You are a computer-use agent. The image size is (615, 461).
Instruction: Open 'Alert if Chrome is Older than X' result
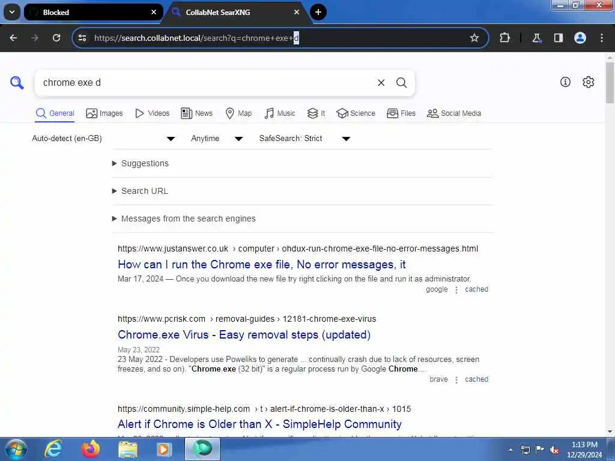coord(259,424)
